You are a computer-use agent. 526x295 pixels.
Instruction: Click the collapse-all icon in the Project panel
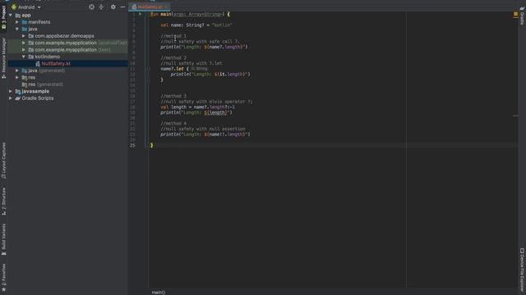pyautogui.click(x=101, y=7)
